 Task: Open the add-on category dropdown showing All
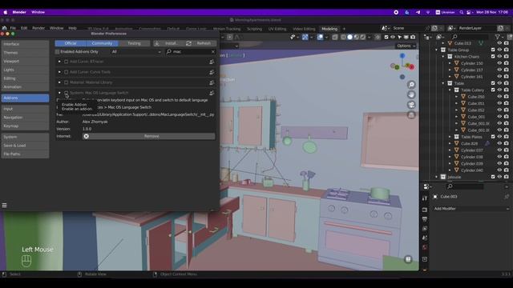(136, 51)
